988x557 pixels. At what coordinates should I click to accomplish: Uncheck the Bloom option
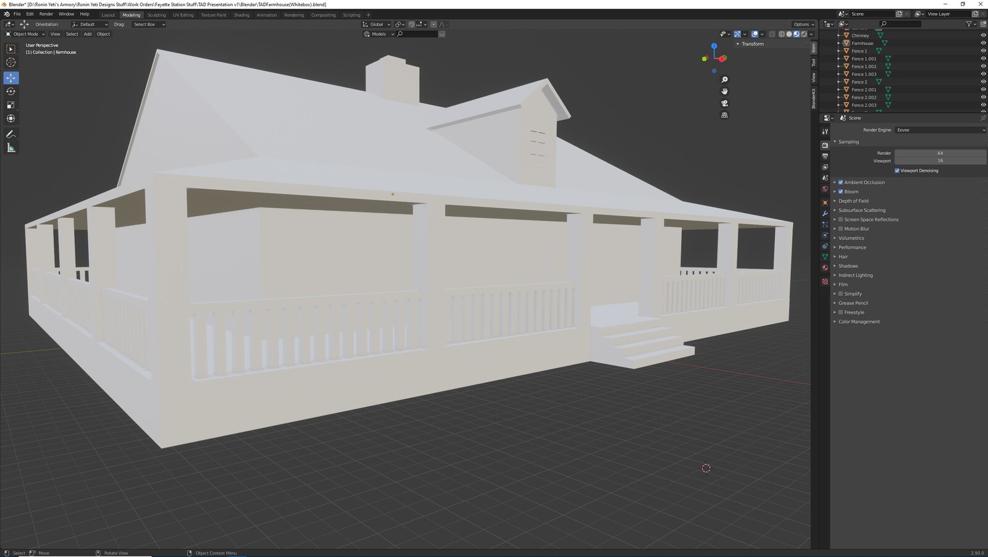[840, 191]
